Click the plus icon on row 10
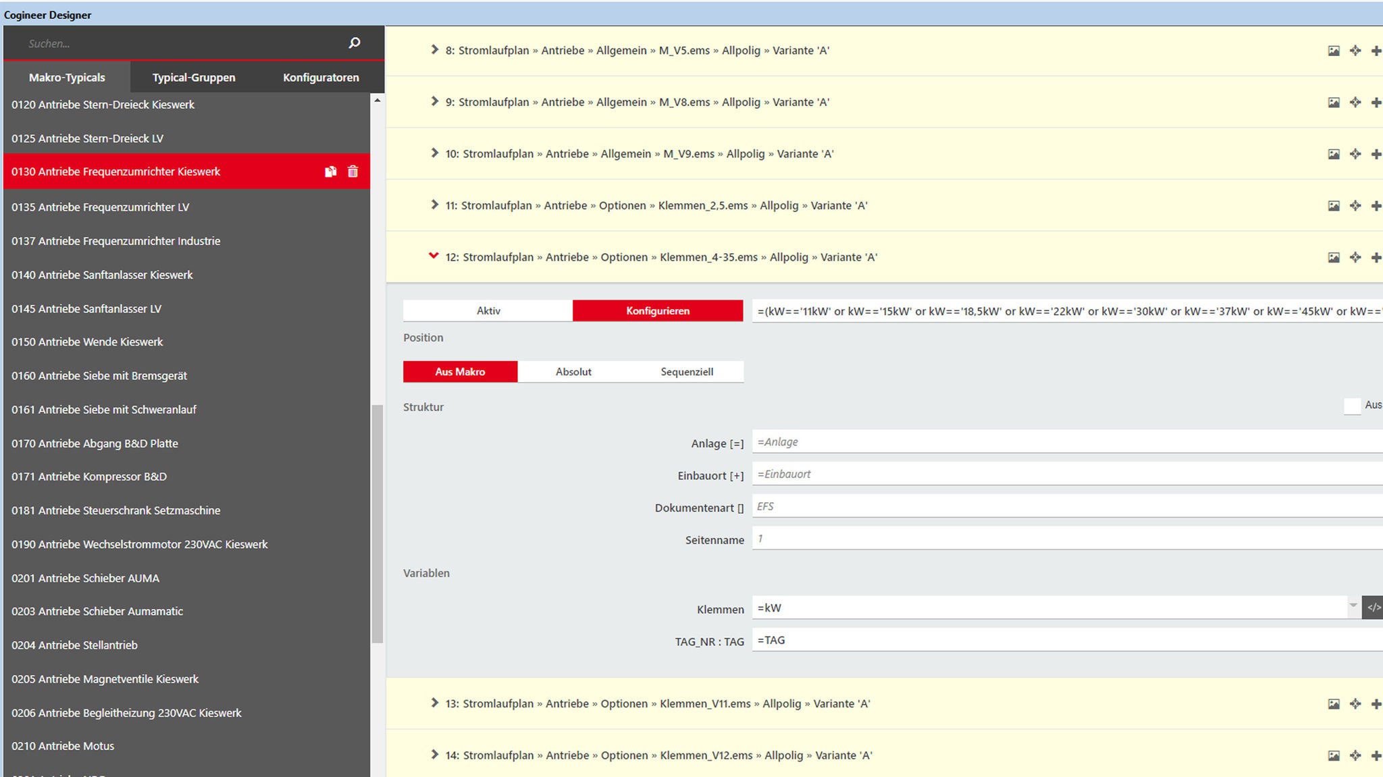The width and height of the screenshot is (1383, 777). 1377,154
